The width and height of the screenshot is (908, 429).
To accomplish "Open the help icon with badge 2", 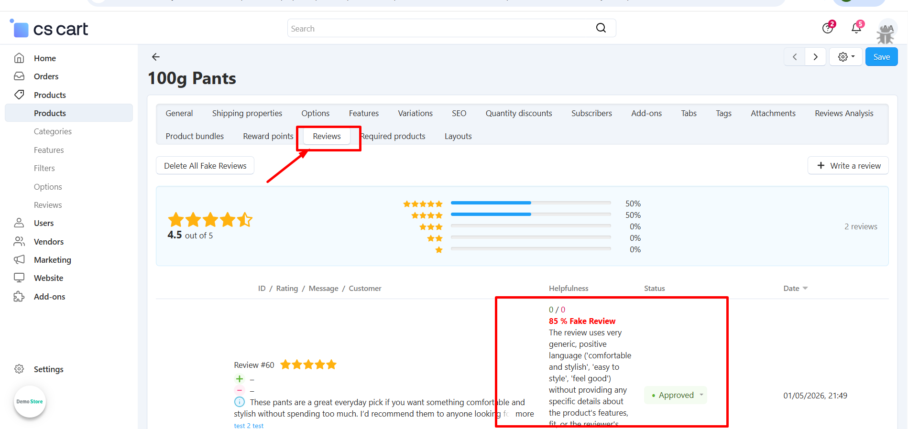I will pyautogui.click(x=828, y=28).
